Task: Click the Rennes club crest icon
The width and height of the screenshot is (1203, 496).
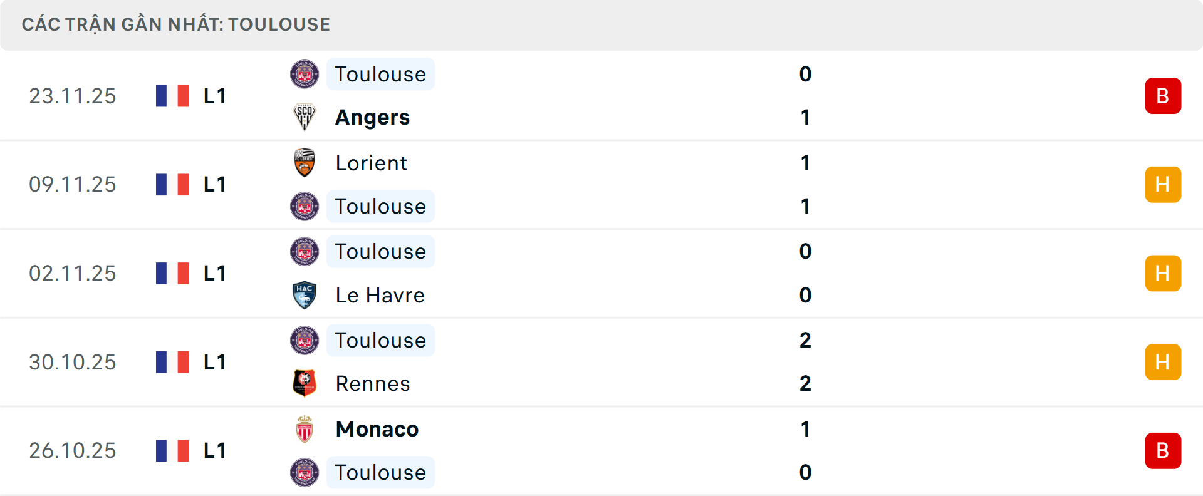Action: pos(305,383)
